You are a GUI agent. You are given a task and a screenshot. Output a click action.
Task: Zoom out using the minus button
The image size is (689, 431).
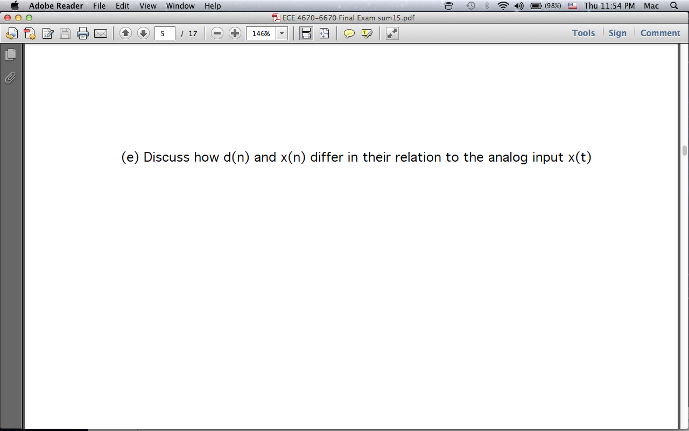(217, 33)
